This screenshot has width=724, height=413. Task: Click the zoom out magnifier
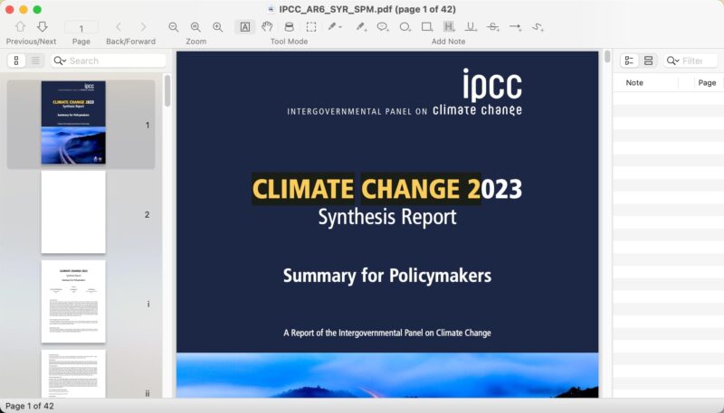174,27
